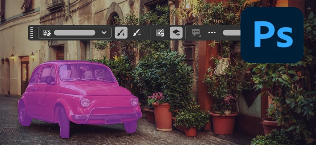Grab the taskbar's dotted grip handle

click(x=32, y=33)
